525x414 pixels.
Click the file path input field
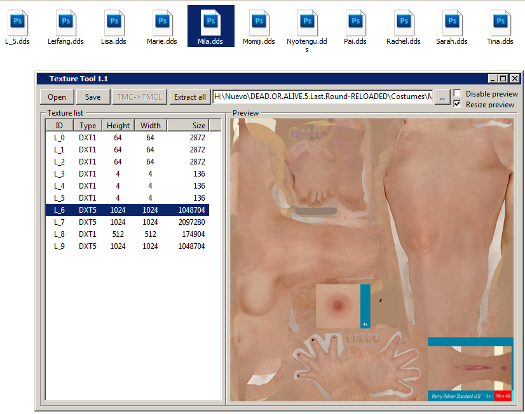pyautogui.click(x=322, y=97)
